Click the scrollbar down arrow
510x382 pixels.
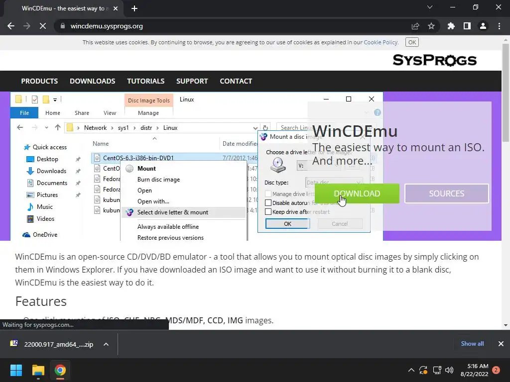pyautogui.click(x=506, y=325)
